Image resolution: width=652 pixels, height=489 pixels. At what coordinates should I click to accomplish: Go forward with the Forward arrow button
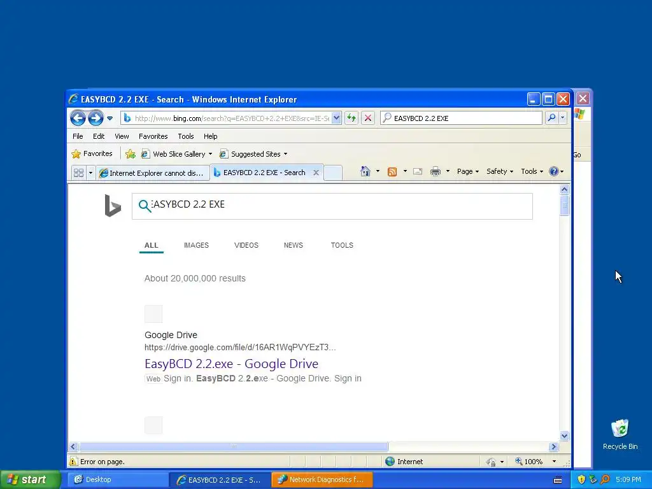click(x=96, y=118)
